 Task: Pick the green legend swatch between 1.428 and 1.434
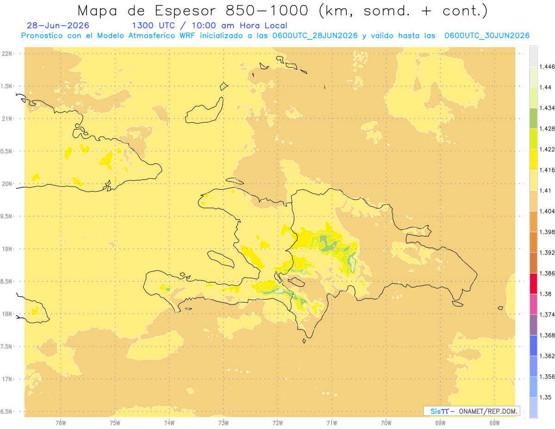click(x=533, y=118)
